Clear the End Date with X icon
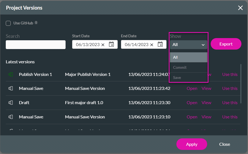 (x=152, y=45)
